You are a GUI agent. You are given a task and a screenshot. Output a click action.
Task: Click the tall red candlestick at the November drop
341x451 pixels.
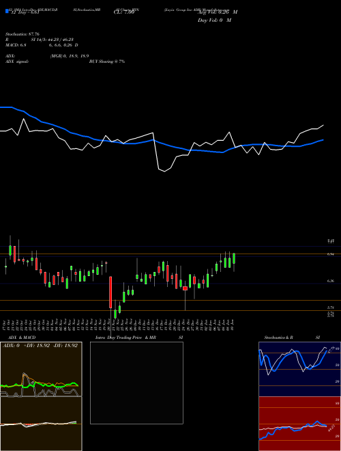coord(110,292)
